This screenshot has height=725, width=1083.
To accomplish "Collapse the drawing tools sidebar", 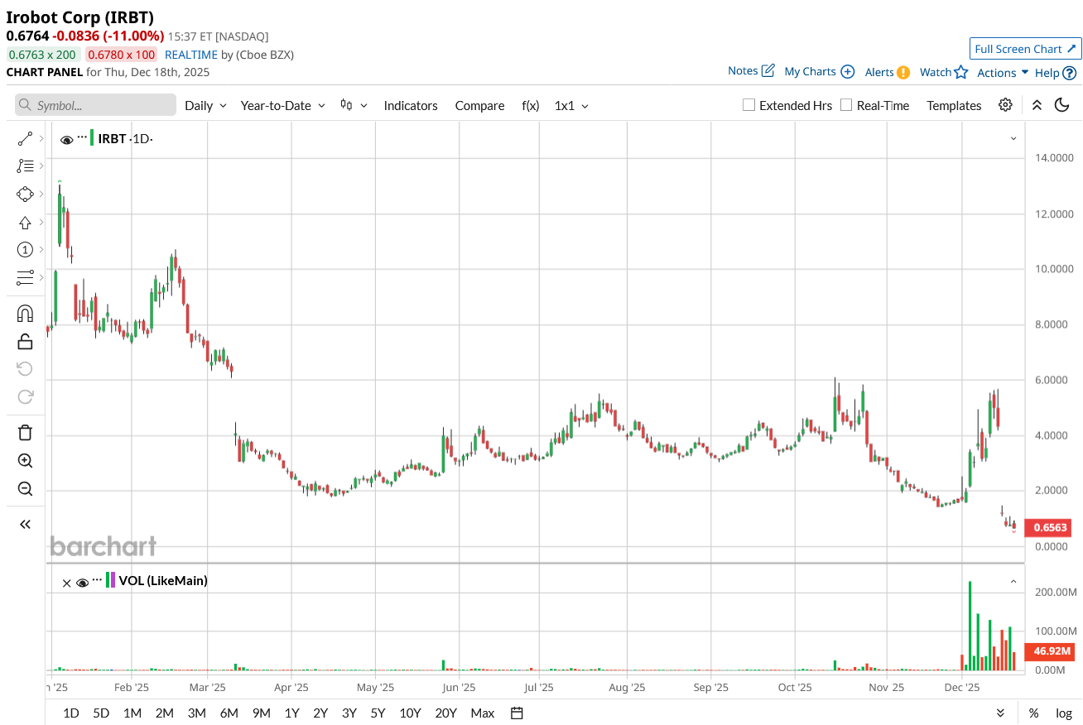I will 25,524.
